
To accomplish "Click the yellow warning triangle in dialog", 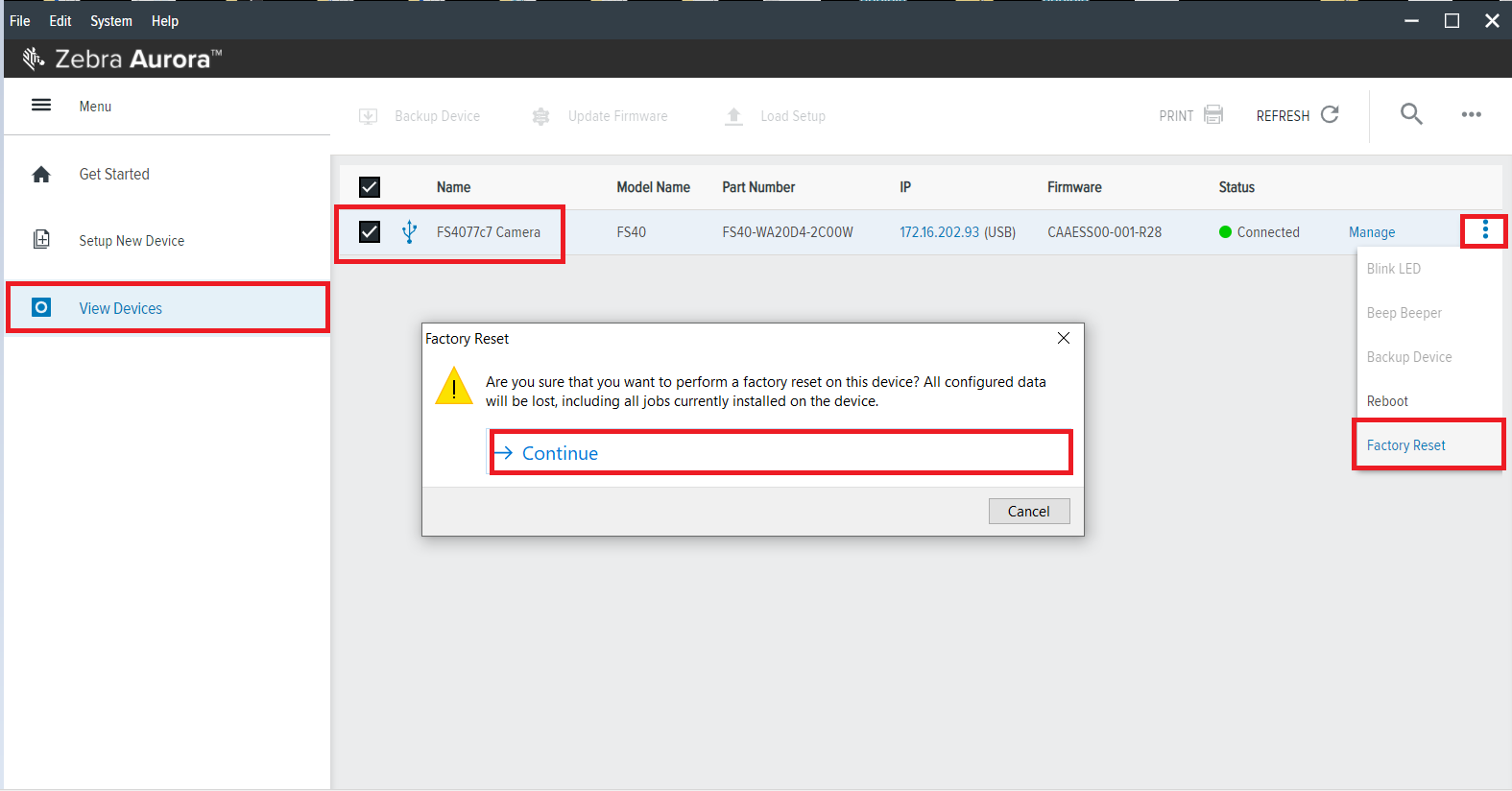I will pyautogui.click(x=453, y=387).
